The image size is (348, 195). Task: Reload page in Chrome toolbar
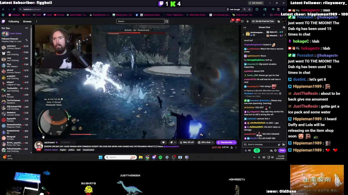(x=14, y=9)
